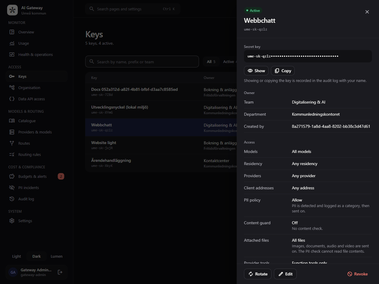Click the Budgets & alerts badge showing 2
Image resolution: width=379 pixels, height=284 pixels.
pos(61,176)
